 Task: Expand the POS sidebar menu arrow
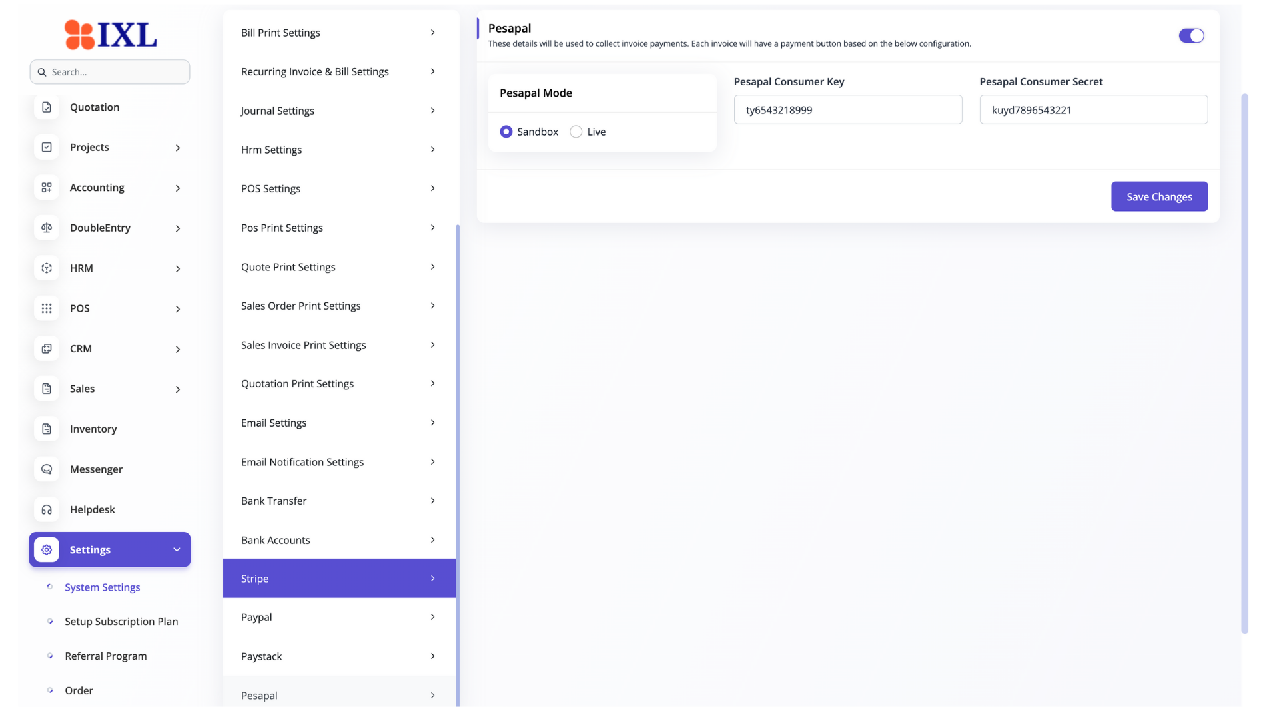pos(178,309)
